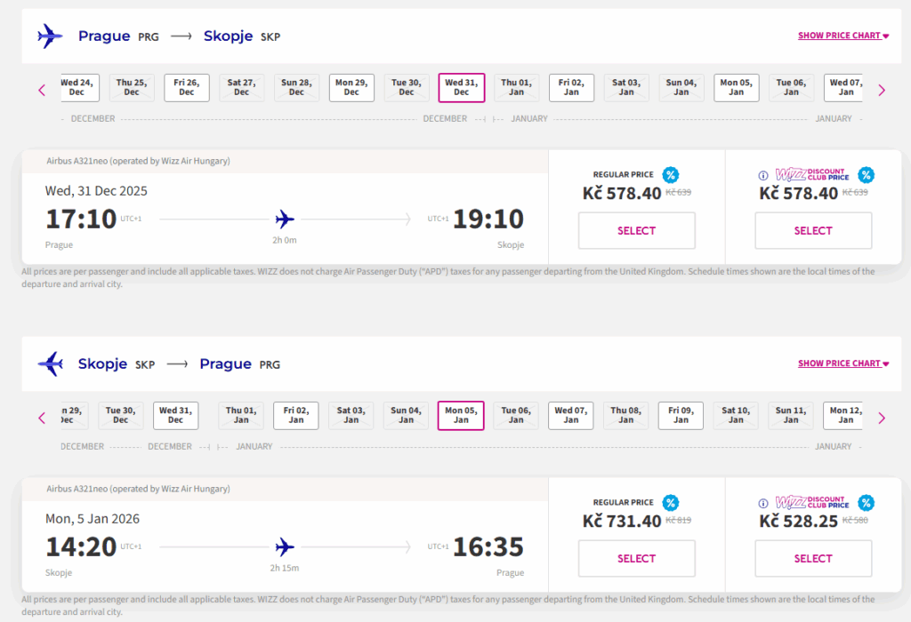Switch return date to Wed 07 Jan
Image resolution: width=911 pixels, height=622 pixels.
pos(570,415)
